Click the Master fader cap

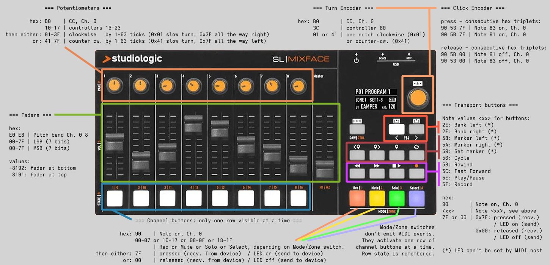tap(324, 170)
